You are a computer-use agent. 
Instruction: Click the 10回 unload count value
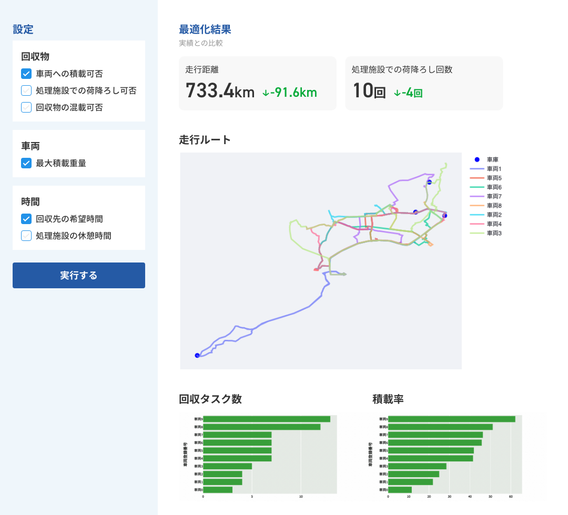point(369,90)
